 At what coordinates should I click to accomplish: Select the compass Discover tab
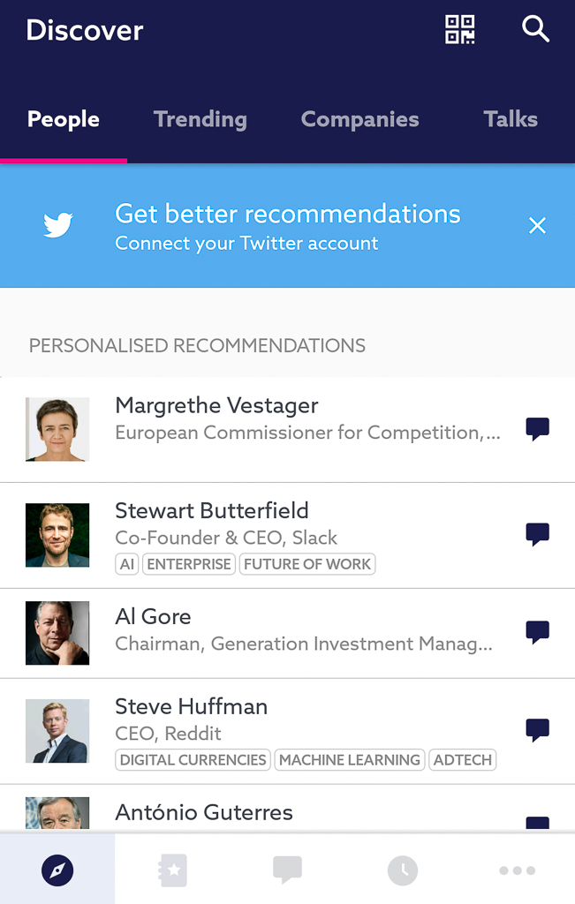coord(57,870)
